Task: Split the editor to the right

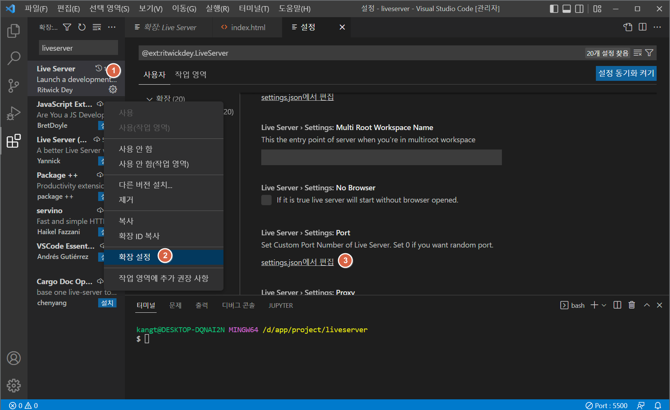Action: [642, 27]
